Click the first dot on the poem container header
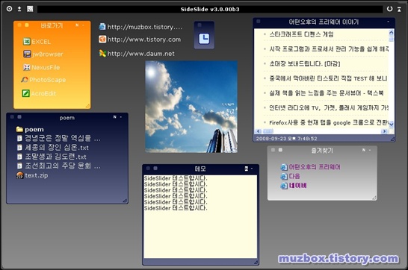This screenshot has height=270, width=408. 12,117
